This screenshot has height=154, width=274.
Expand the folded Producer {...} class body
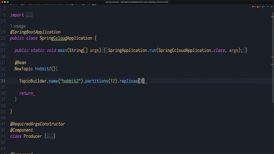(x=50, y=136)
